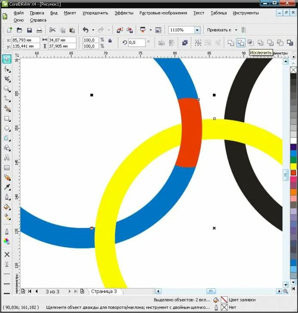Switch to the Страница 3 tab

[x=104, y=292]
